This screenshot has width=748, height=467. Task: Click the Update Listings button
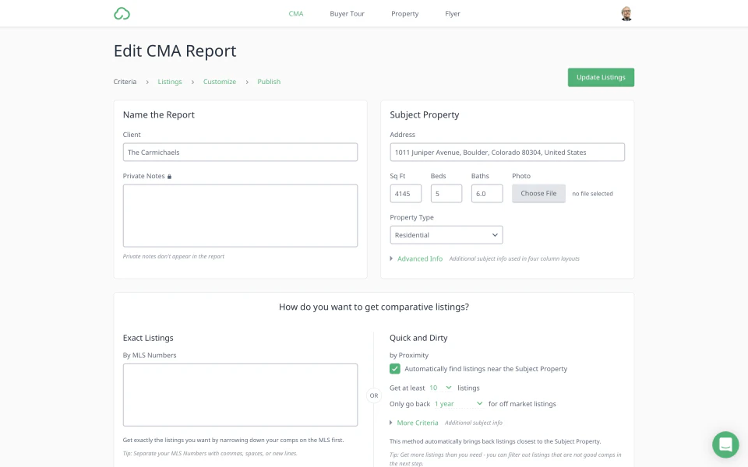601,77
